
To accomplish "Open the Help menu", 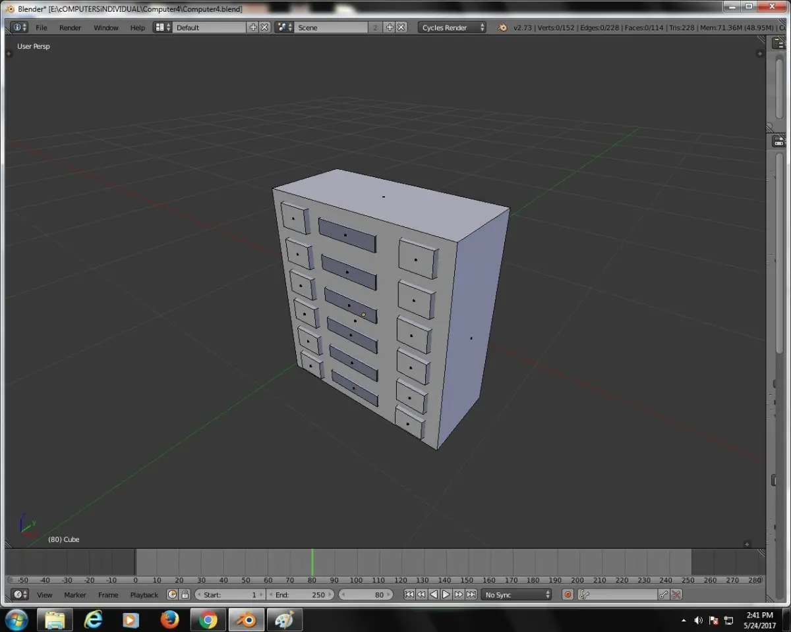I will click(138, 28).
